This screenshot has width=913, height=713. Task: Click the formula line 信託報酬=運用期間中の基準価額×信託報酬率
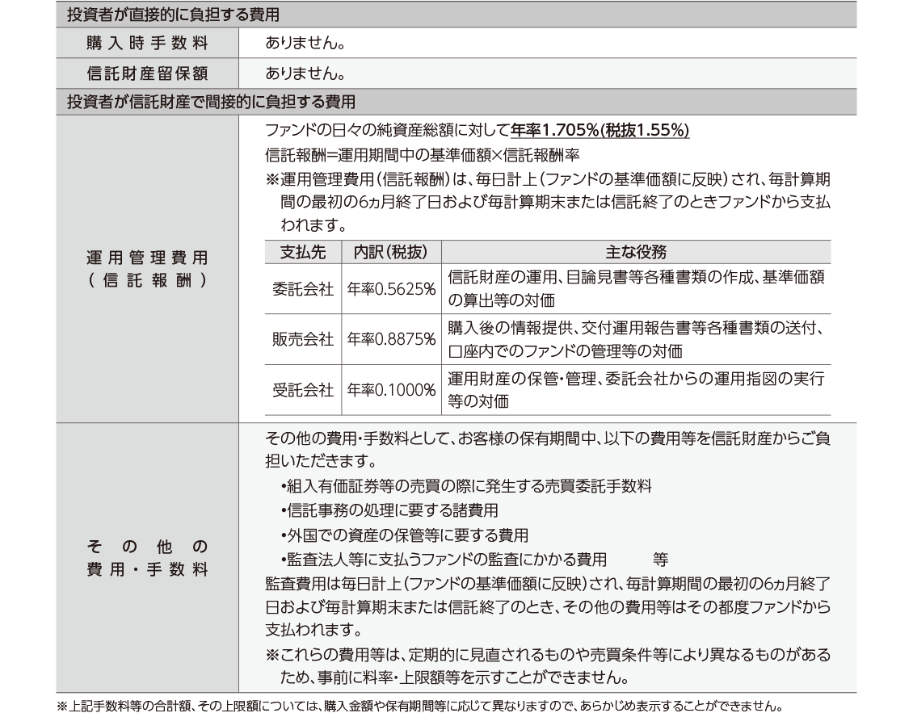(422, 154)
